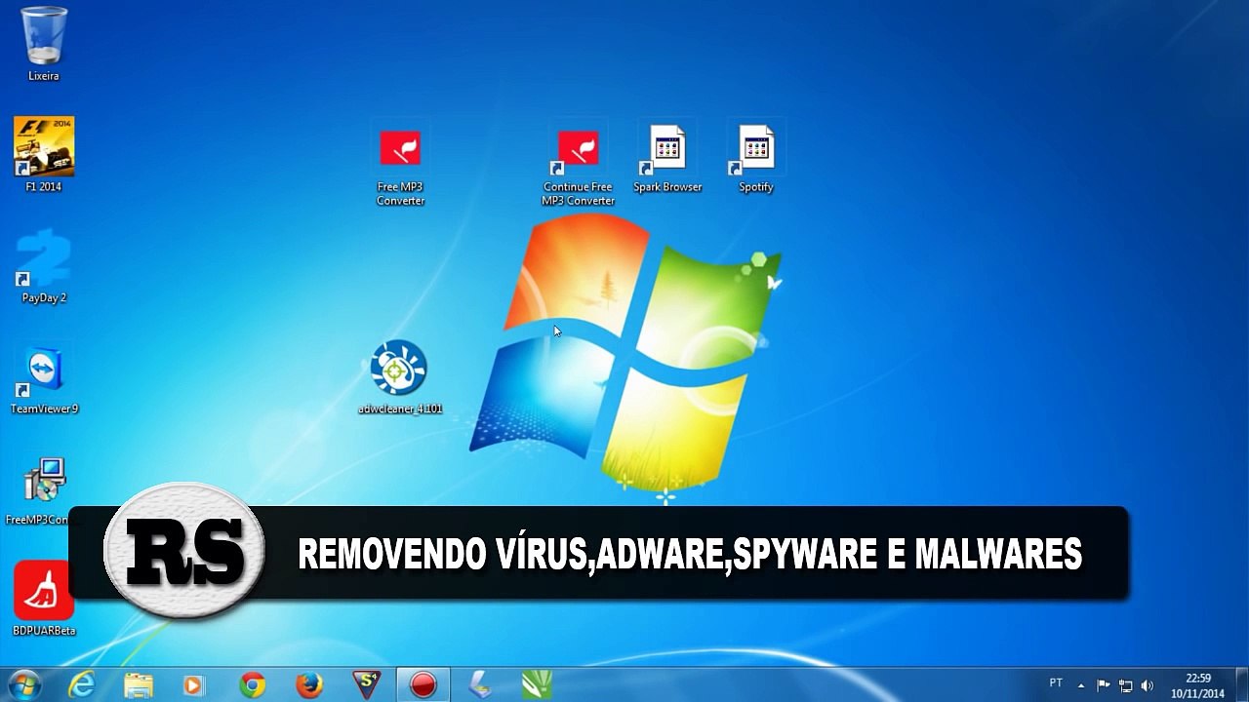Open the network tray icon
This screenshot has width=1249, height=702.
click(x=1125, y=685)
